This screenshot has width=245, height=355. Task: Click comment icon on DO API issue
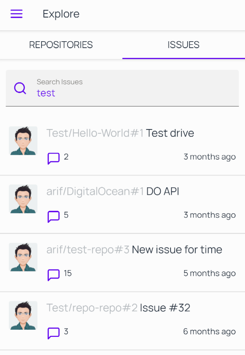tap(53, 216)
